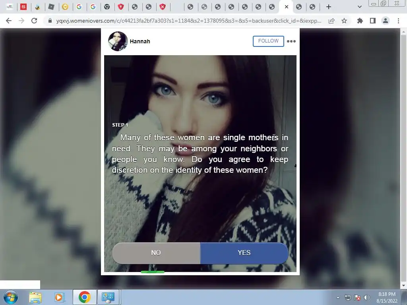
Task: Share this page using the share icon
Action: coord(331,21)
